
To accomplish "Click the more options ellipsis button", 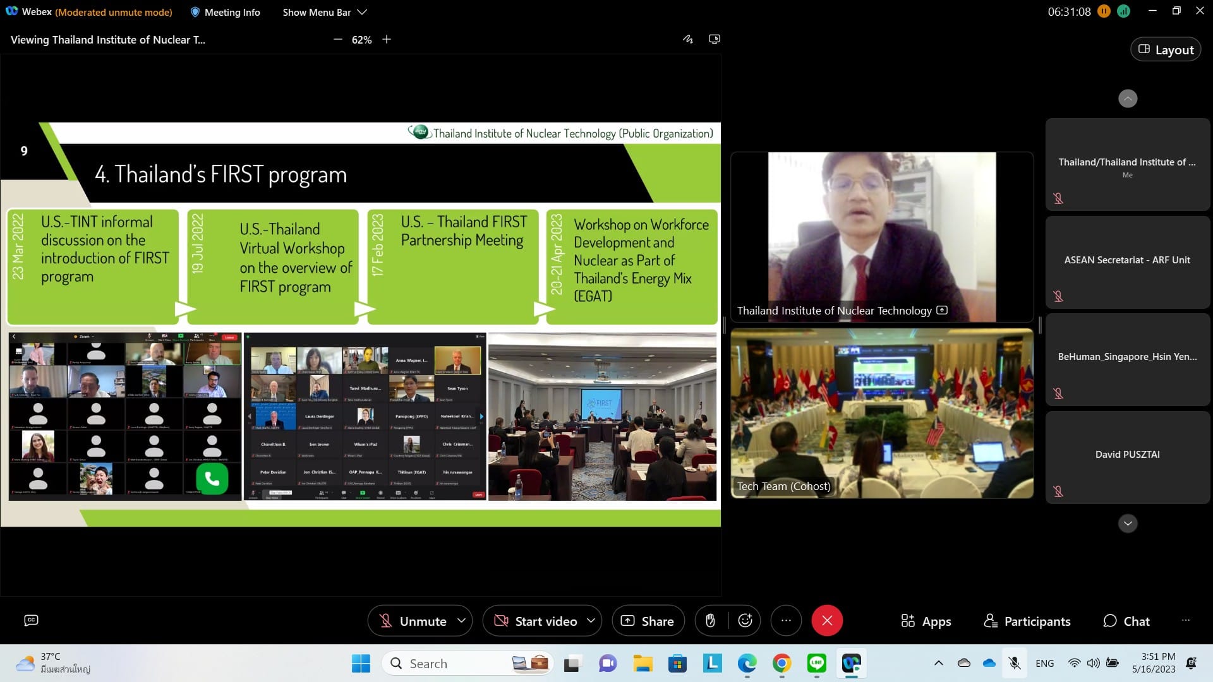I will (786, 621).
